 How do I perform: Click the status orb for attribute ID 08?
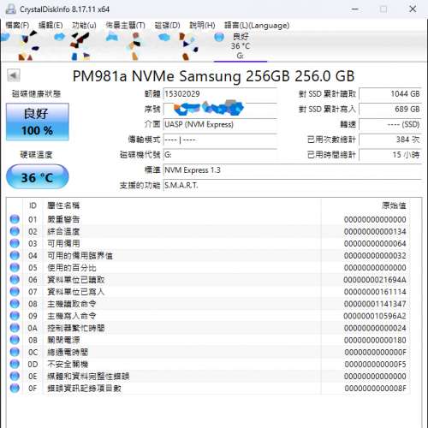pos(15,304)
